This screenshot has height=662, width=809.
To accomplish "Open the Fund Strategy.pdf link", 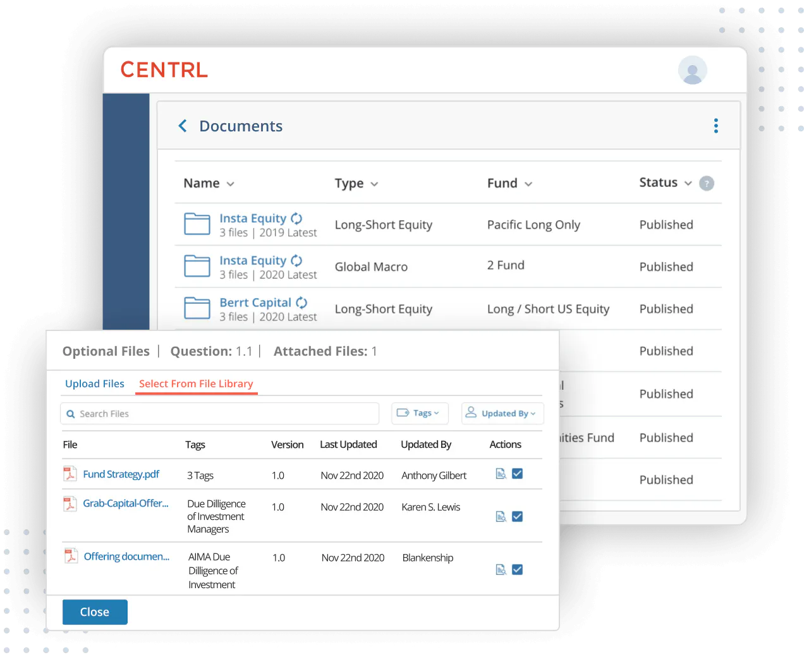I will click(x=121, y=474).
